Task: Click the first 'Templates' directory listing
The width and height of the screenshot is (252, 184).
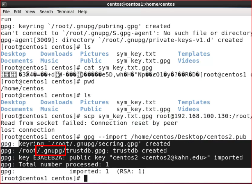Action: [x=194, y=54]
